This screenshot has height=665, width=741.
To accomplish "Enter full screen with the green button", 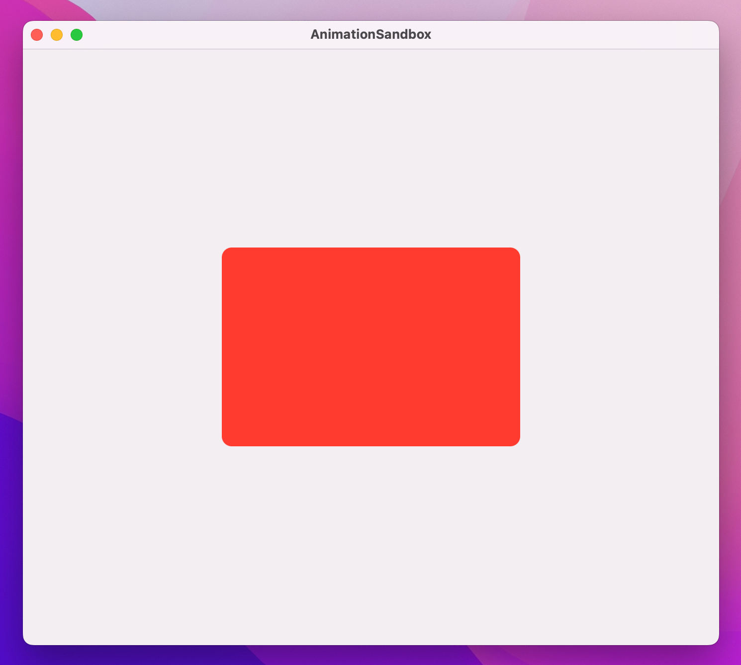I will (x=77, y=35).
